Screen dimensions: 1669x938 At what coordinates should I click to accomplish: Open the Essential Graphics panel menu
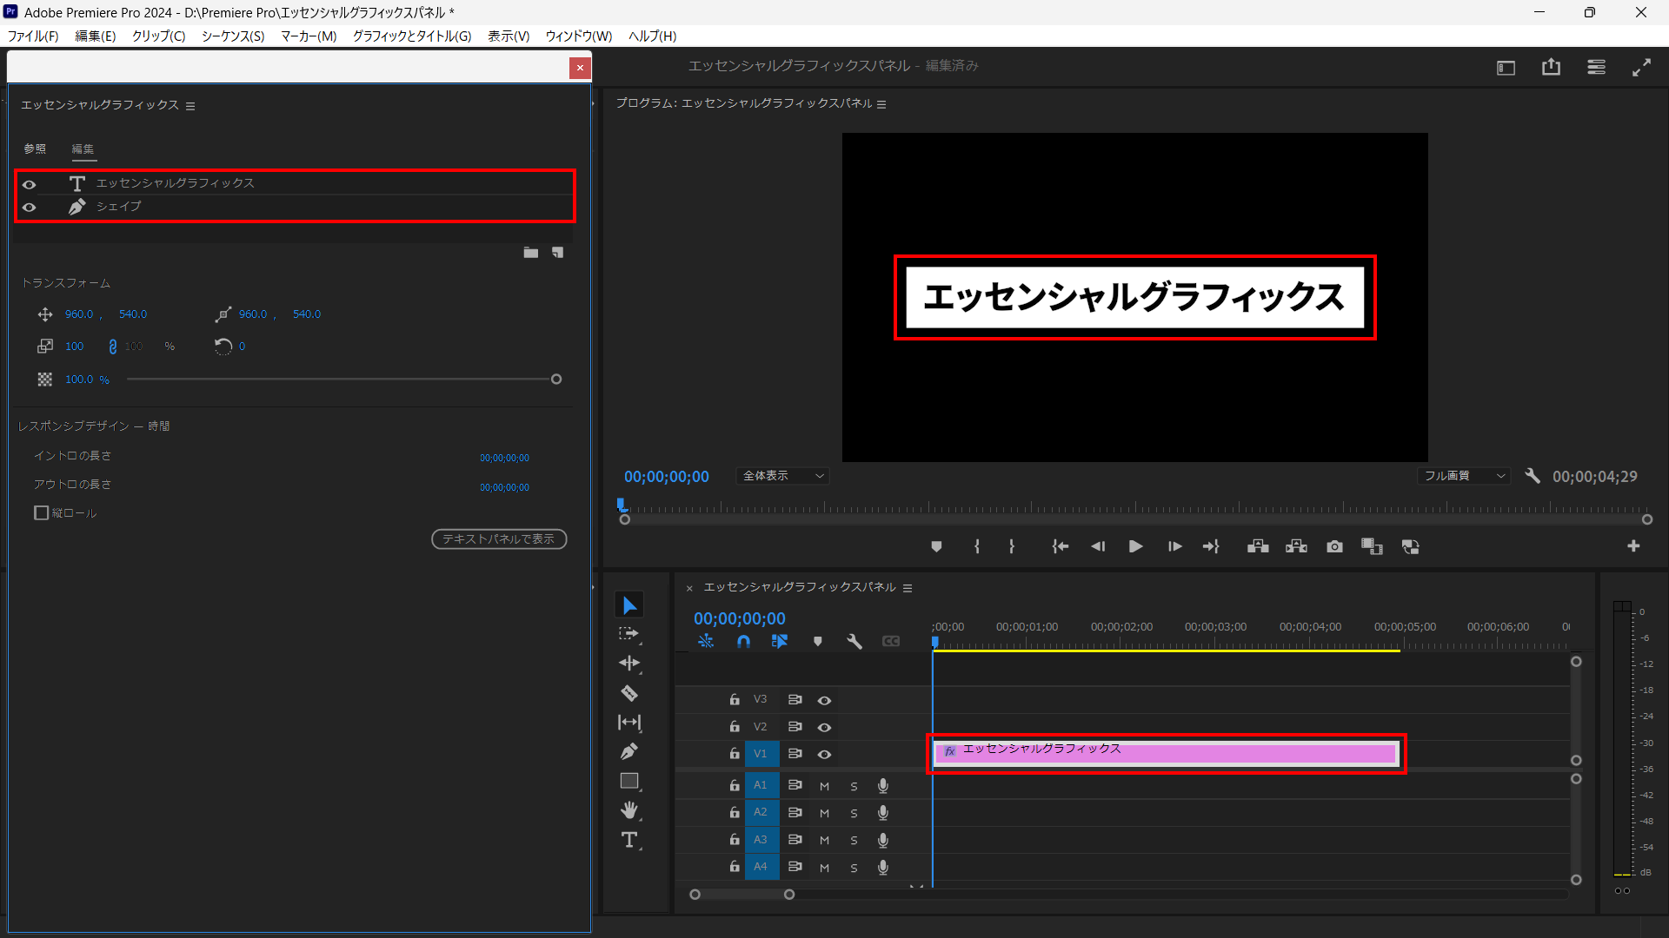pyautogui.click(x=190, y=106)
